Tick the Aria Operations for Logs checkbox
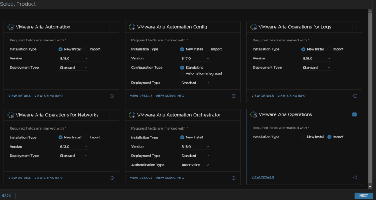Viewport: 376px width, 200px height. [x=354, y=27]
